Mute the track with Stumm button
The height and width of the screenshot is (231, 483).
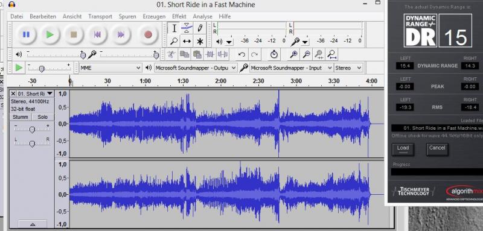coord(21,117)
